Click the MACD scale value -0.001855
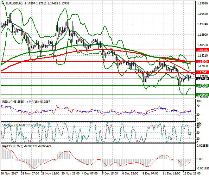This screenshot has height=177, width=209. (203, 168)
